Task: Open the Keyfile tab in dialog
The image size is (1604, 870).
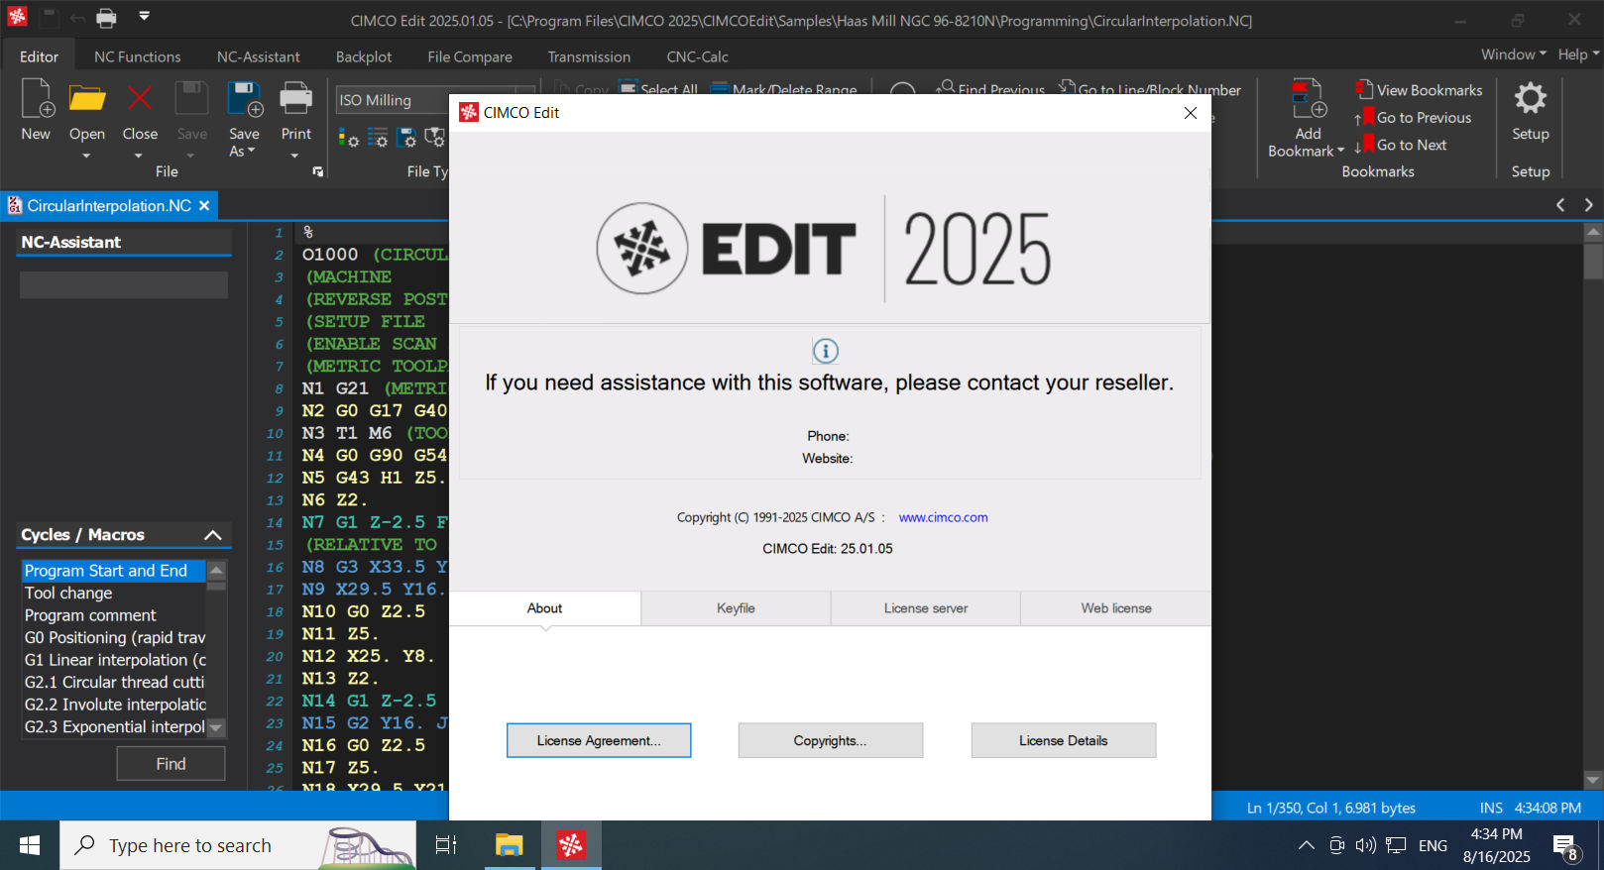Action: pyautogui.click(x=736, y=608)
